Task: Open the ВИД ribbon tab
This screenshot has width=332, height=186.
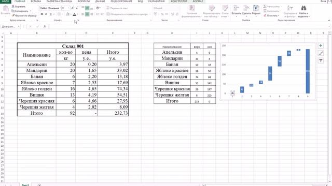Action: 140,1
